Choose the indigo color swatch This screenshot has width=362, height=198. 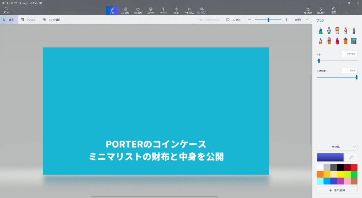(x=334, y=181)
